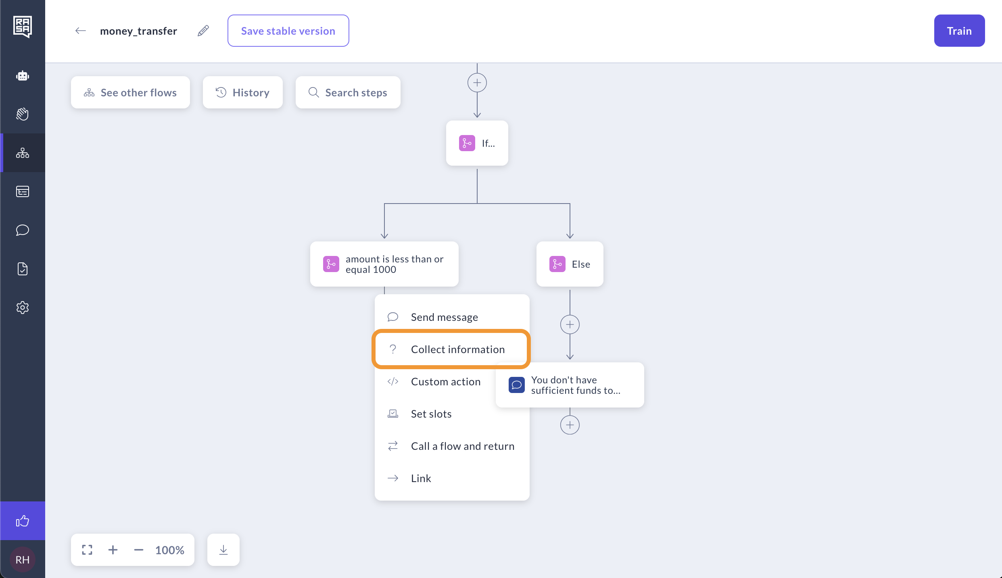Go back using the left arrow
Image resolution: width=1002 pixels, height=578 pixels.
81,31
